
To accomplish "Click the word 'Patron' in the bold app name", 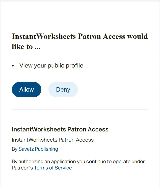I will pos(77,129).
